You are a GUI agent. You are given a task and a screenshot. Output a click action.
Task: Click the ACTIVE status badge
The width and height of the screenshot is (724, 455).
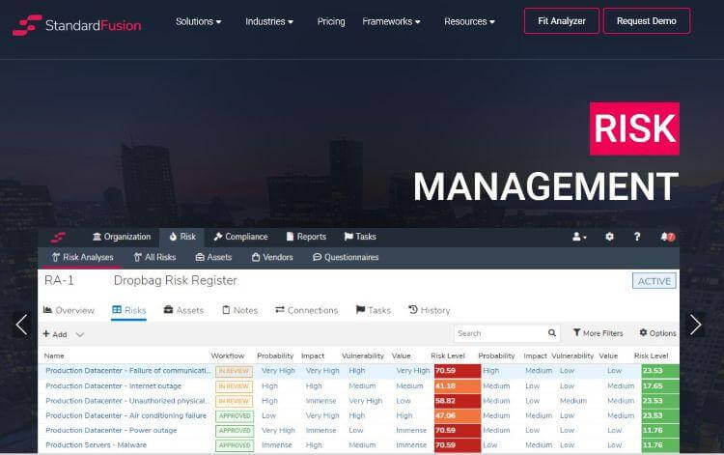click(x=654, y=281)
